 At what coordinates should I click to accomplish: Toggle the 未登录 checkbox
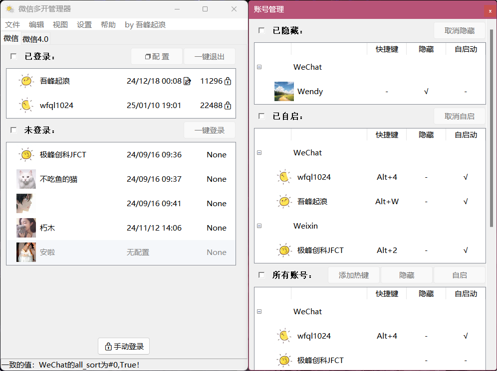click(13, 130)
